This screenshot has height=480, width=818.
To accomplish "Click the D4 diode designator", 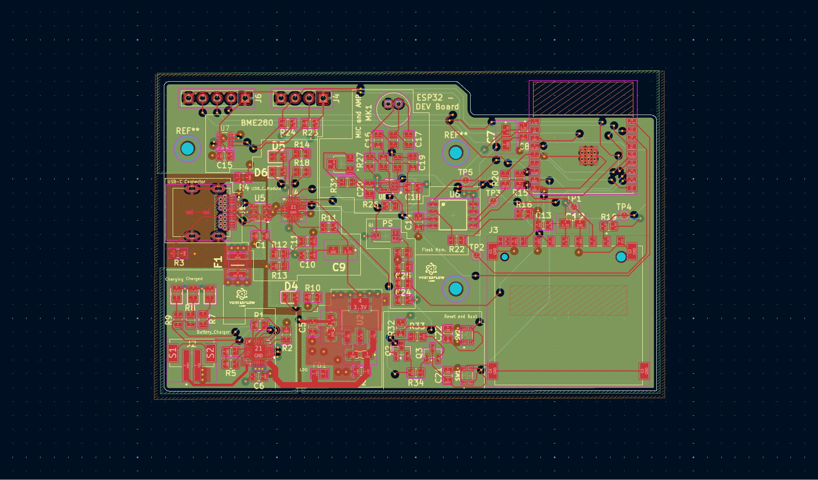I will click(x=291, y=286).
